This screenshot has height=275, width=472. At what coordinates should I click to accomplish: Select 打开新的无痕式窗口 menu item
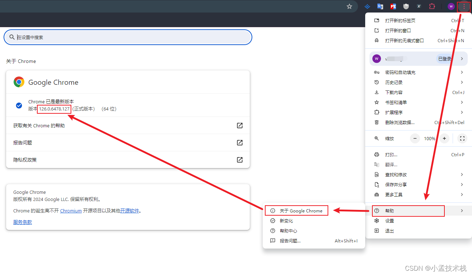click(419, 41)
